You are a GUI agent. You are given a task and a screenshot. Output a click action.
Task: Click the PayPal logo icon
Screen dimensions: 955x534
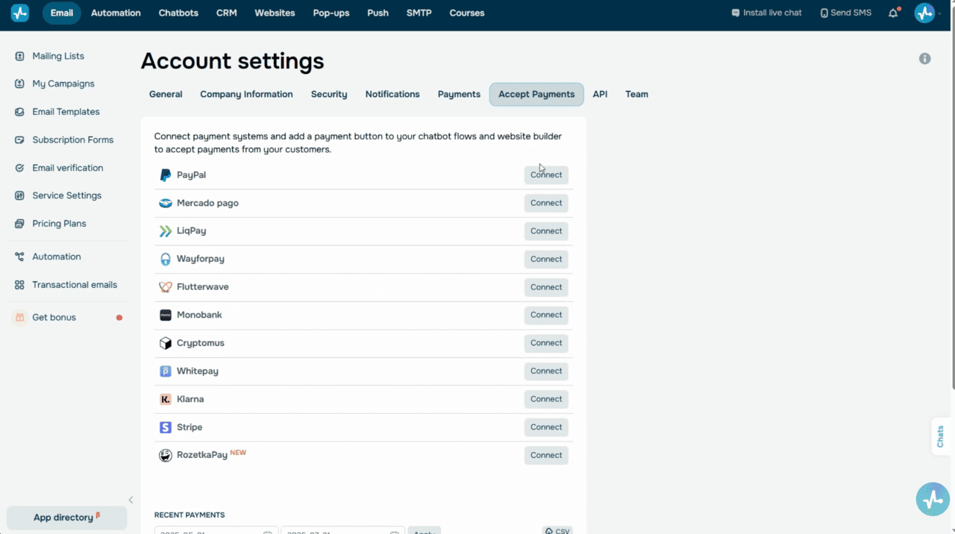point(166,175)
